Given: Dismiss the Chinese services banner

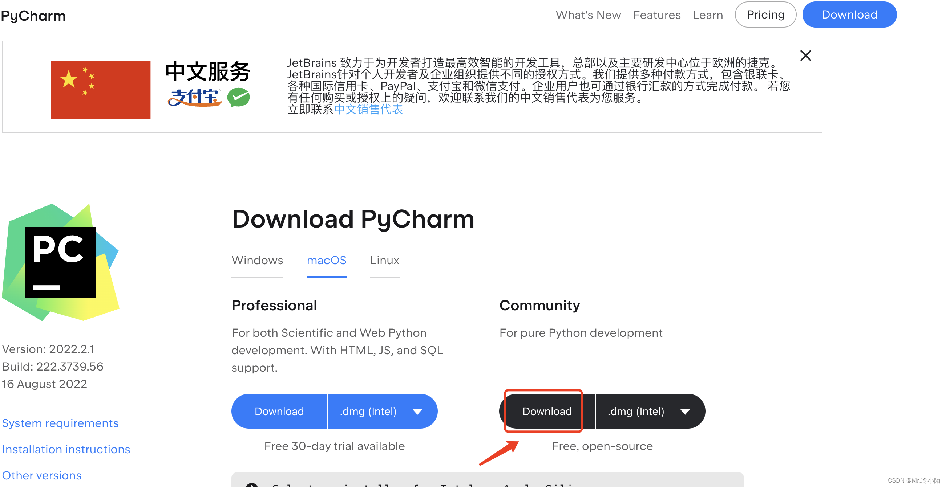Looking at the screenshot, I should 805,56.
